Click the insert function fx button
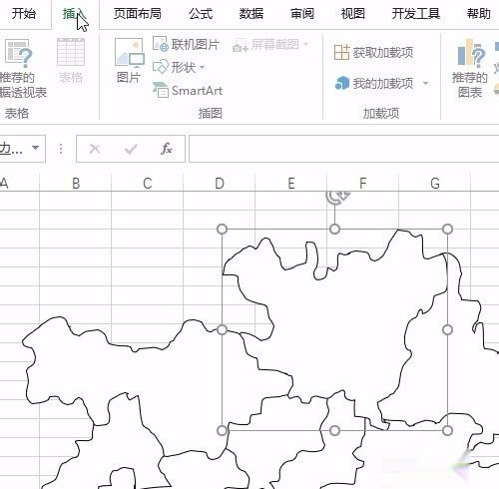This screenshot has height=489, width=499. [x=167, y=149]
